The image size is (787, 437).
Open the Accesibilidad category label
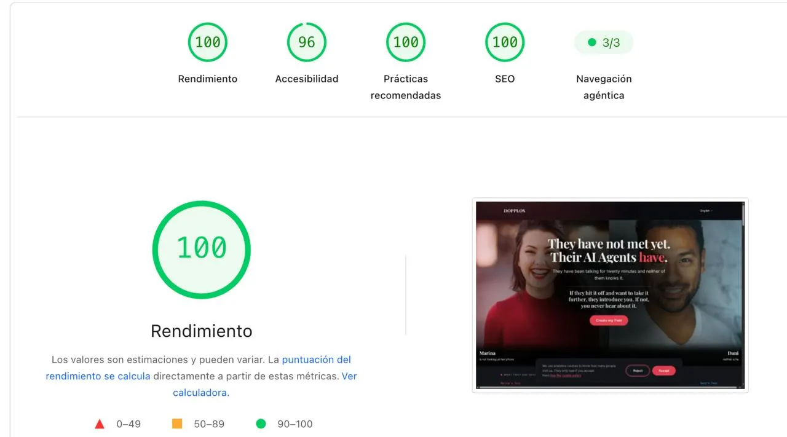pos(306,79)
